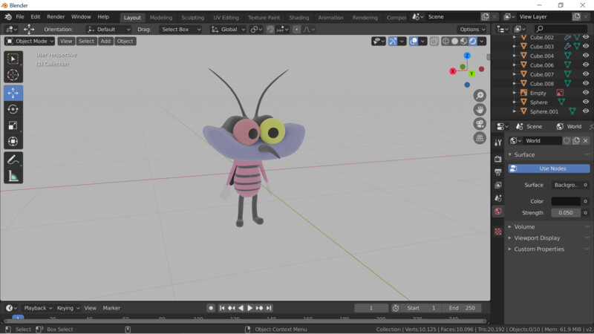The image size is (594, 334).
Task: Open the Options button in header
Action: [472, 30]
